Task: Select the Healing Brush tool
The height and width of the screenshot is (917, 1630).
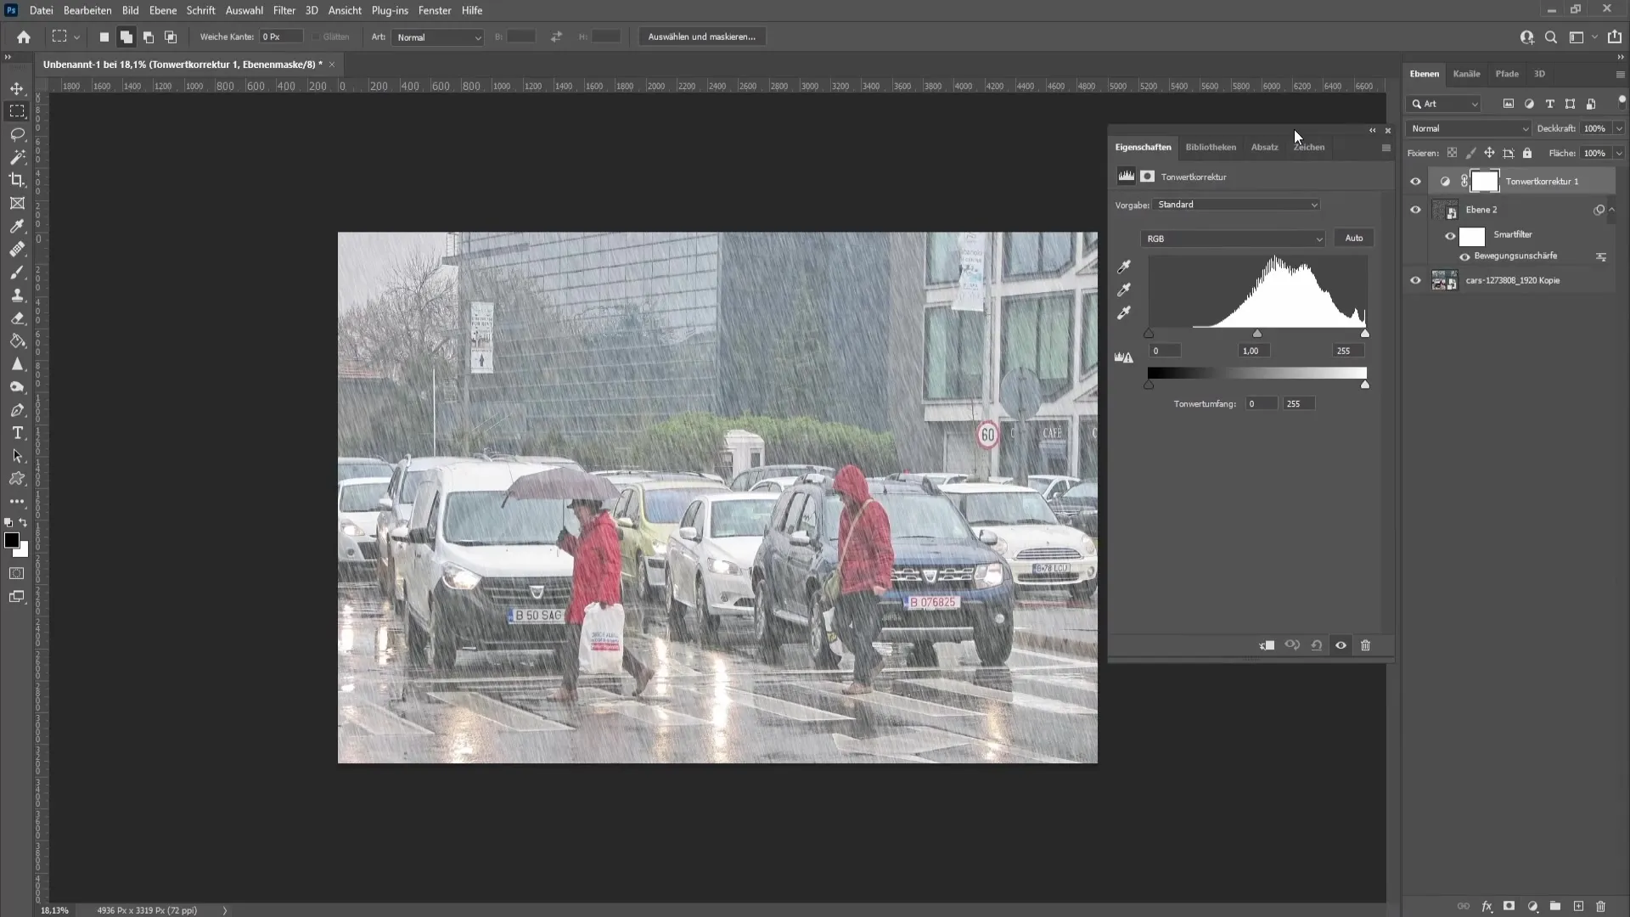Action: tap(17, 249)
